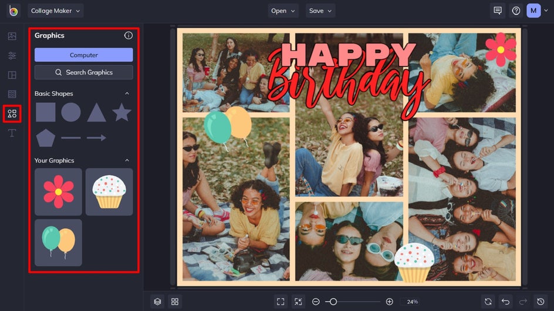The height and width of the screenshot is (311, 554).
Task: Select the red flower graphic thumbnail
Action: click(58, 192)
